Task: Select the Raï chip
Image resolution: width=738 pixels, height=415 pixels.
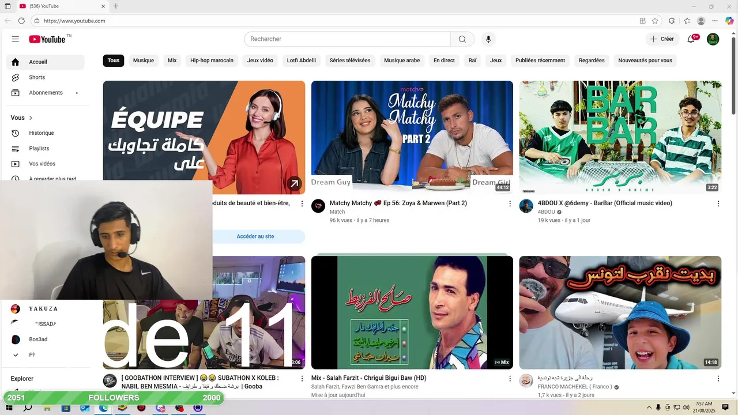Action: [472, 61]
